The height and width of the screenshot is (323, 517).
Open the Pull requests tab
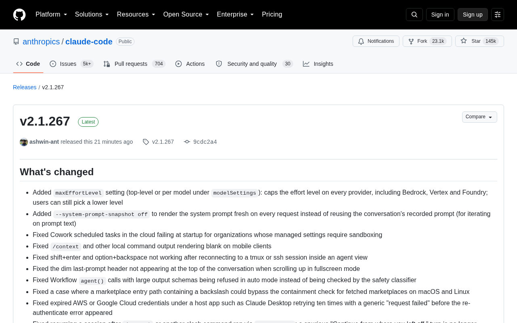135,64
